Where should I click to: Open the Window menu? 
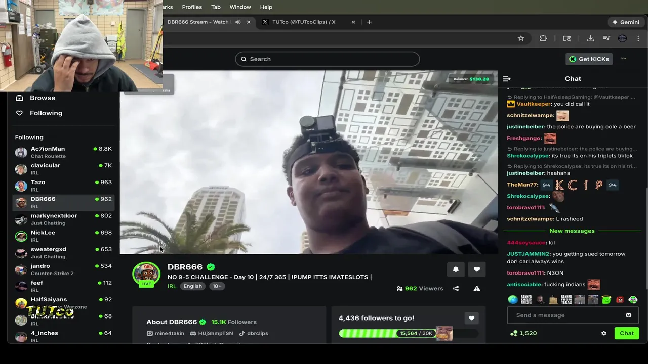240,7
